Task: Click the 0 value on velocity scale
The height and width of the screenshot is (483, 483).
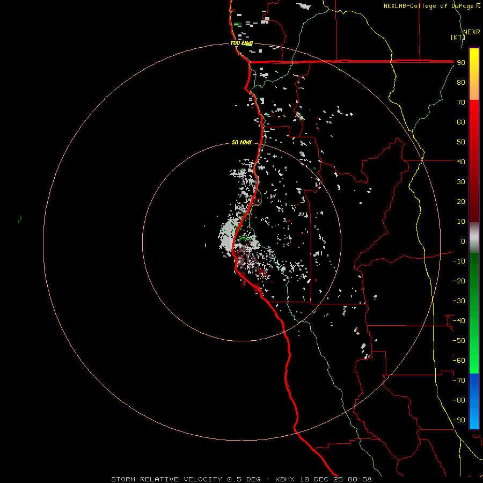Action: [463, 241]
